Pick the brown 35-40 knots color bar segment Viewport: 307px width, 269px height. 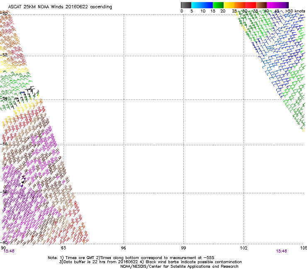tap(261, 5)
